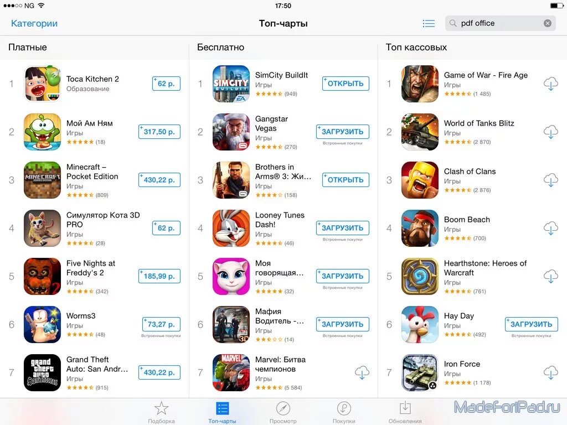567x425 pixels.
Task: Open the Обновления tab
Action: (405, 412)
